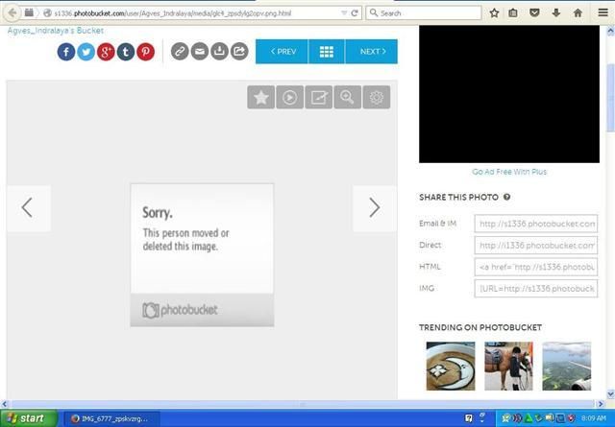
Task: Open Agves_Indralaya's Bucket link
Action: pyautogui.click(x=56, y=31)
